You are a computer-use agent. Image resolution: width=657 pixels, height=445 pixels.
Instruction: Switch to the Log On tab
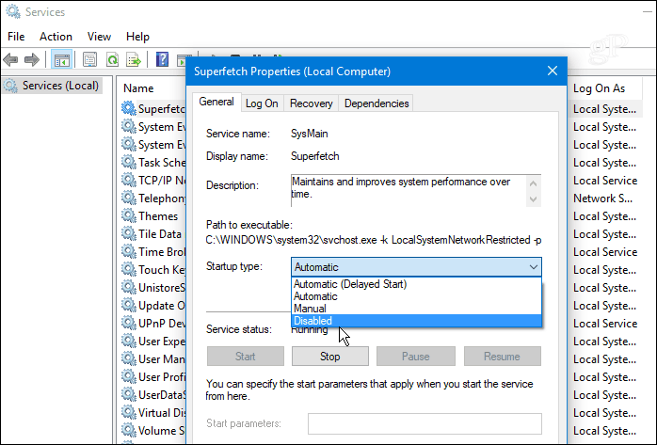point(262,103)
